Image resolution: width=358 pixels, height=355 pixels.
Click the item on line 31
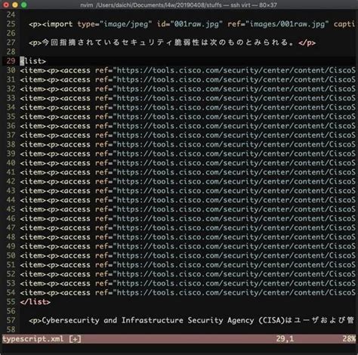pyautogui.click(x=187, y=79)
